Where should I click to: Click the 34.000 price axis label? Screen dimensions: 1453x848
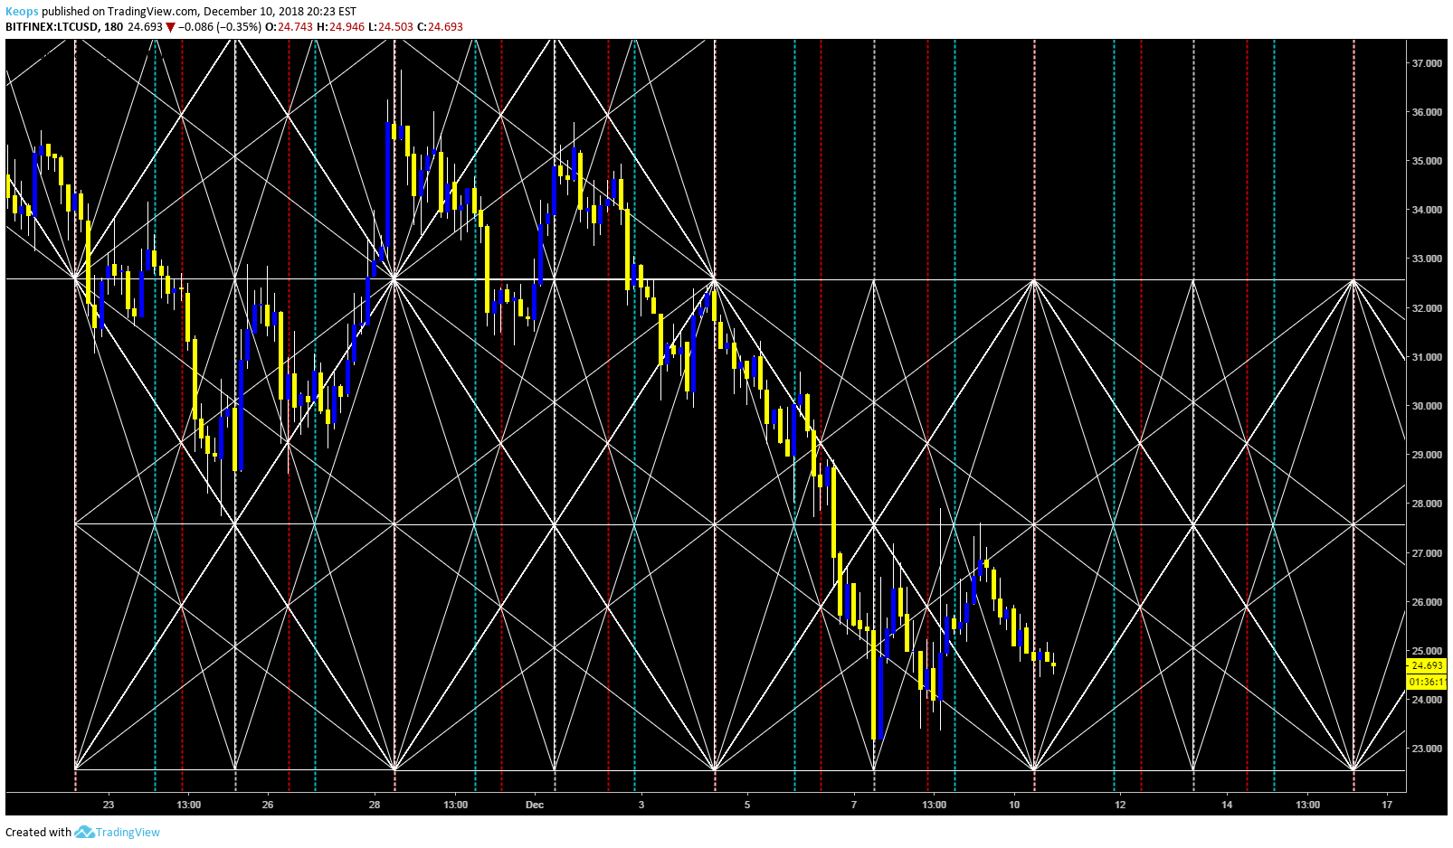pos(1426,210)
